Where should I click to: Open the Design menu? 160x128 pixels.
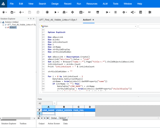click(x=55, y=4)
